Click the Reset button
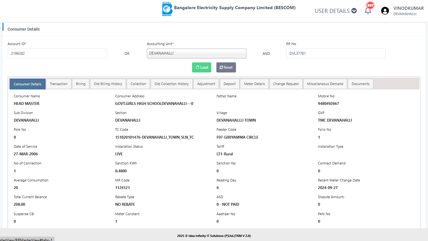The width and height of the screenshot is (428, 241). [226, 67]
